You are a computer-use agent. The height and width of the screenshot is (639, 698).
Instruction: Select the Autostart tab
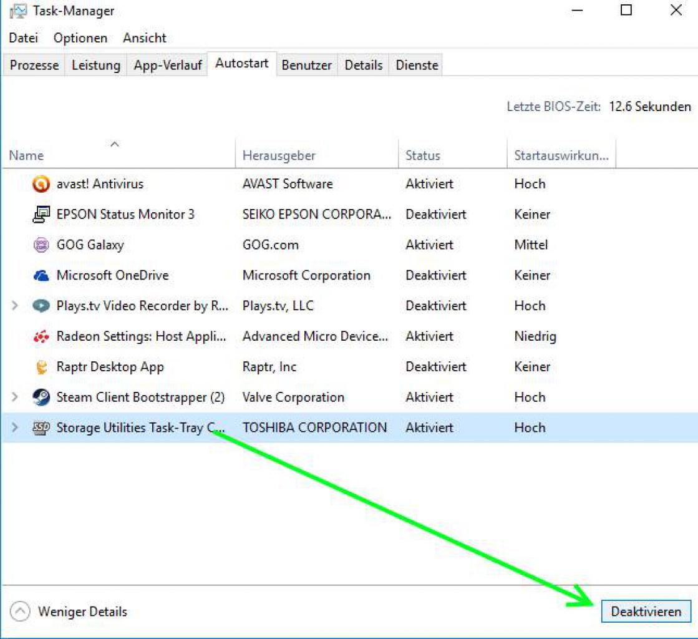point(242,63)
